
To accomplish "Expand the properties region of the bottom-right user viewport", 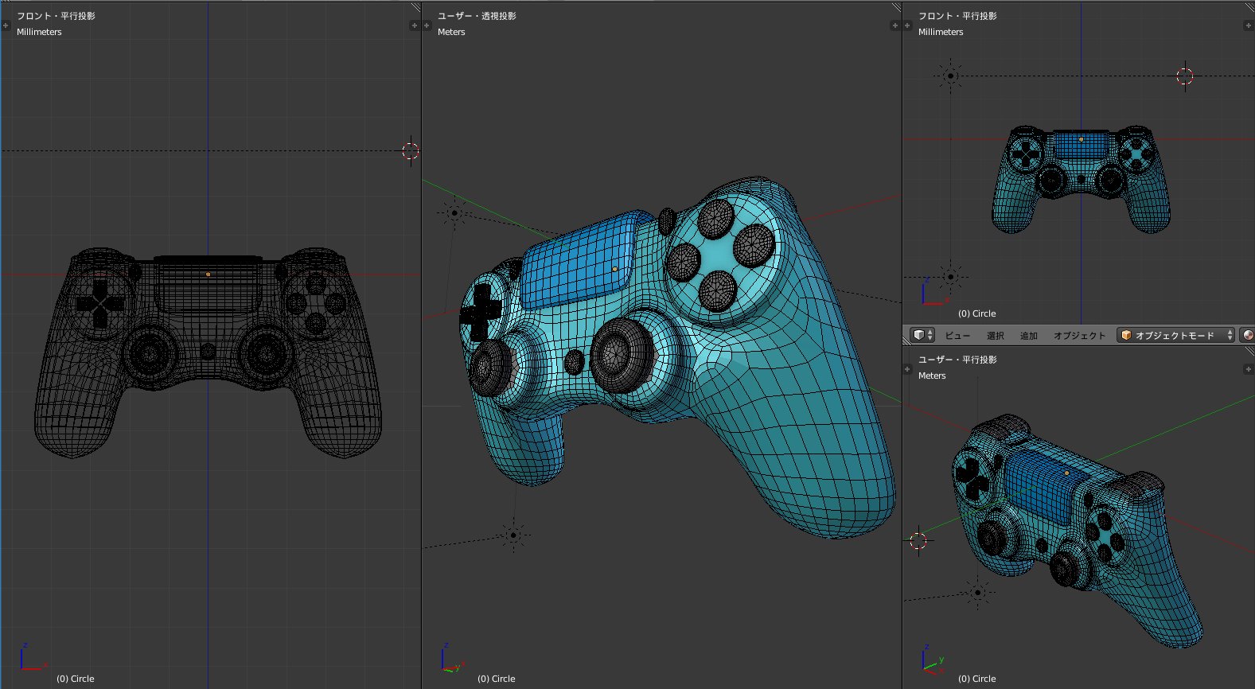I will click(x=1248, y=369).
